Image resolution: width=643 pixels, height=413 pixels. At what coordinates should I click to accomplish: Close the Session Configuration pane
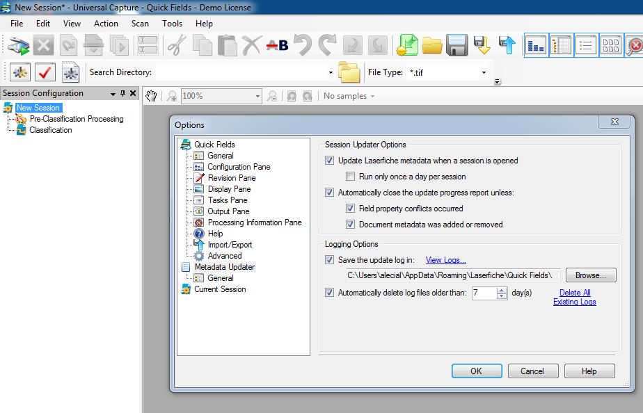[x=133, y=93]
